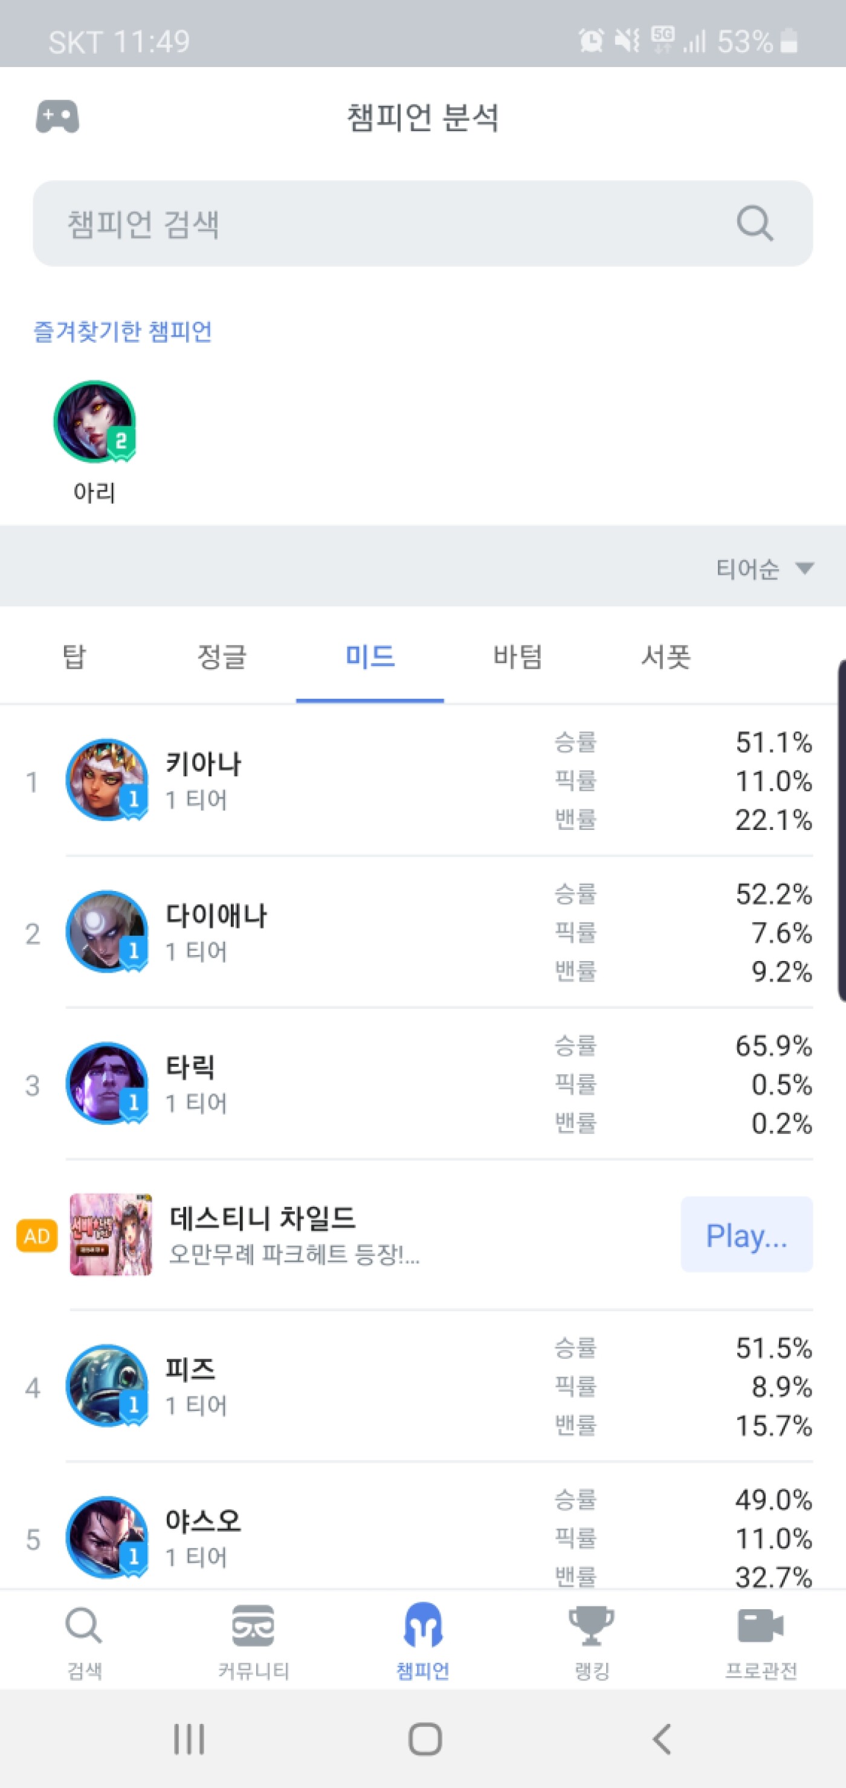Switch to the 탑 lane tab
846x1788 pixels.
click(x=74, y=656)
